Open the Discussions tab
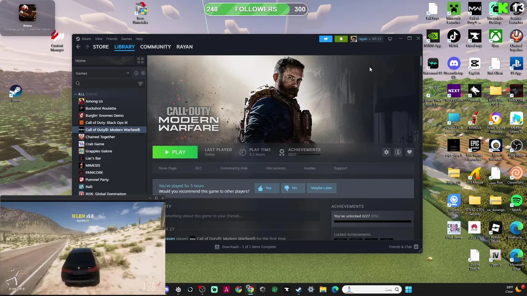This screenshot has height=296, width=527. 276,168
